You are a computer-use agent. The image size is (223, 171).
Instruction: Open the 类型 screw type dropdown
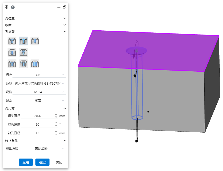(x=39, y=84)
